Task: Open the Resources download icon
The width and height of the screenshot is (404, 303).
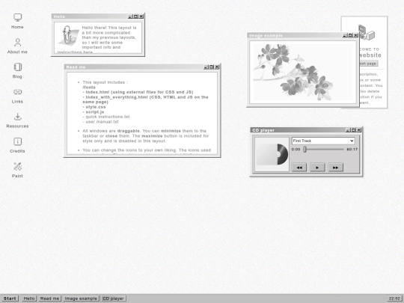Action: pos(17,120)
